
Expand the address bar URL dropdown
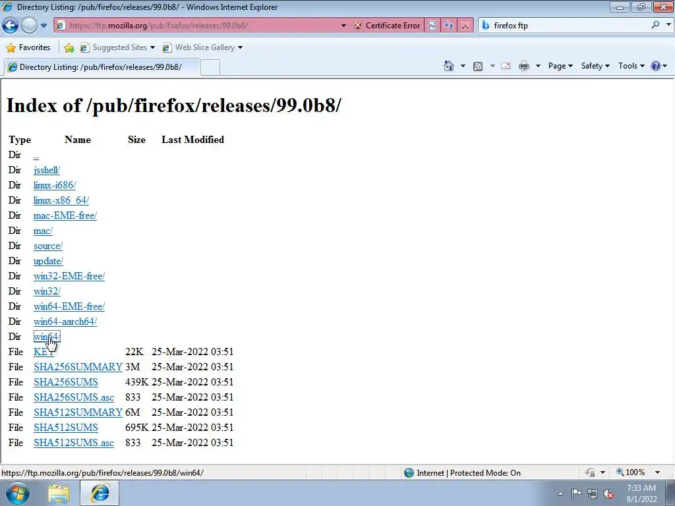343,26
